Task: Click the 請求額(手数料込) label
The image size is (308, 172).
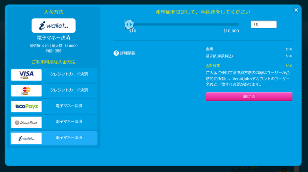Action: coord(219,56)
